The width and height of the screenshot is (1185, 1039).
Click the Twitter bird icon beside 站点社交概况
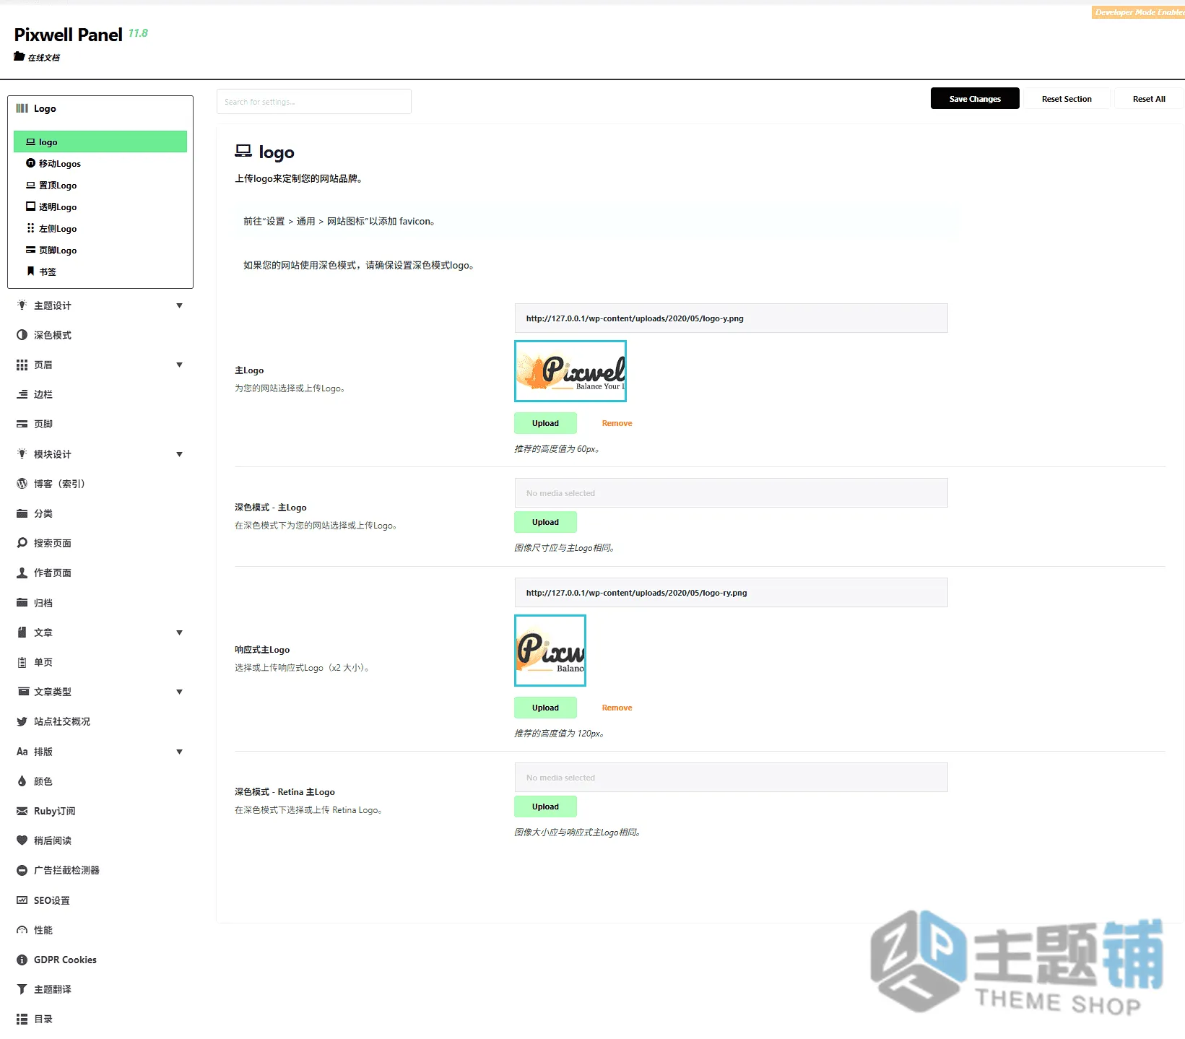22,721
